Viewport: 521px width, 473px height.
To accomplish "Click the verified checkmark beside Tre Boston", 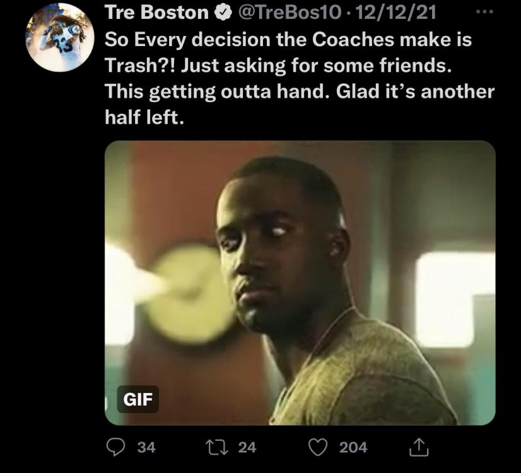I will tap(222, 13).
